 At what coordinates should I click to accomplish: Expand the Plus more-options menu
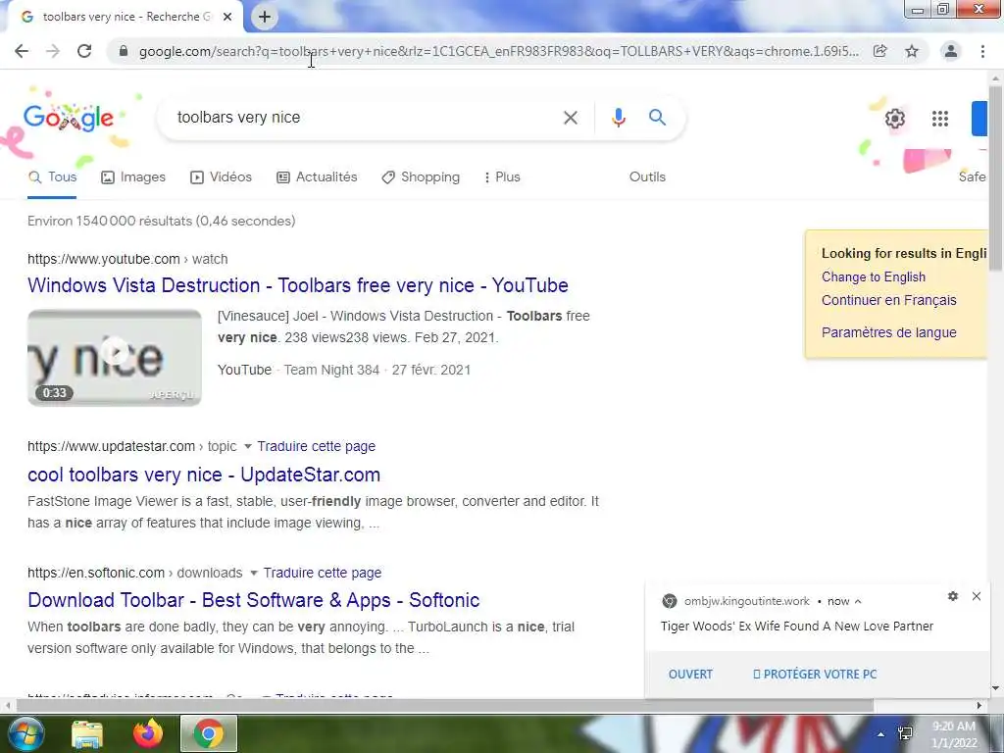502,177
